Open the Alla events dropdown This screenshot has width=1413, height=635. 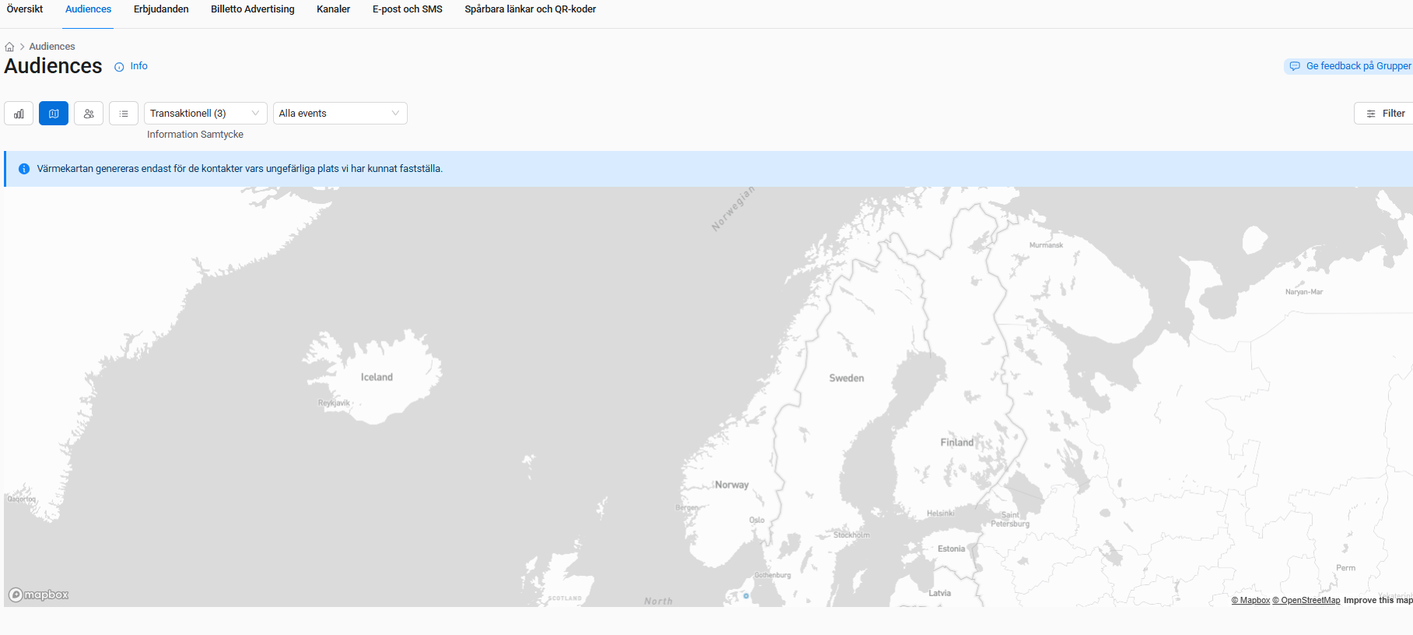tap(340, 114)
